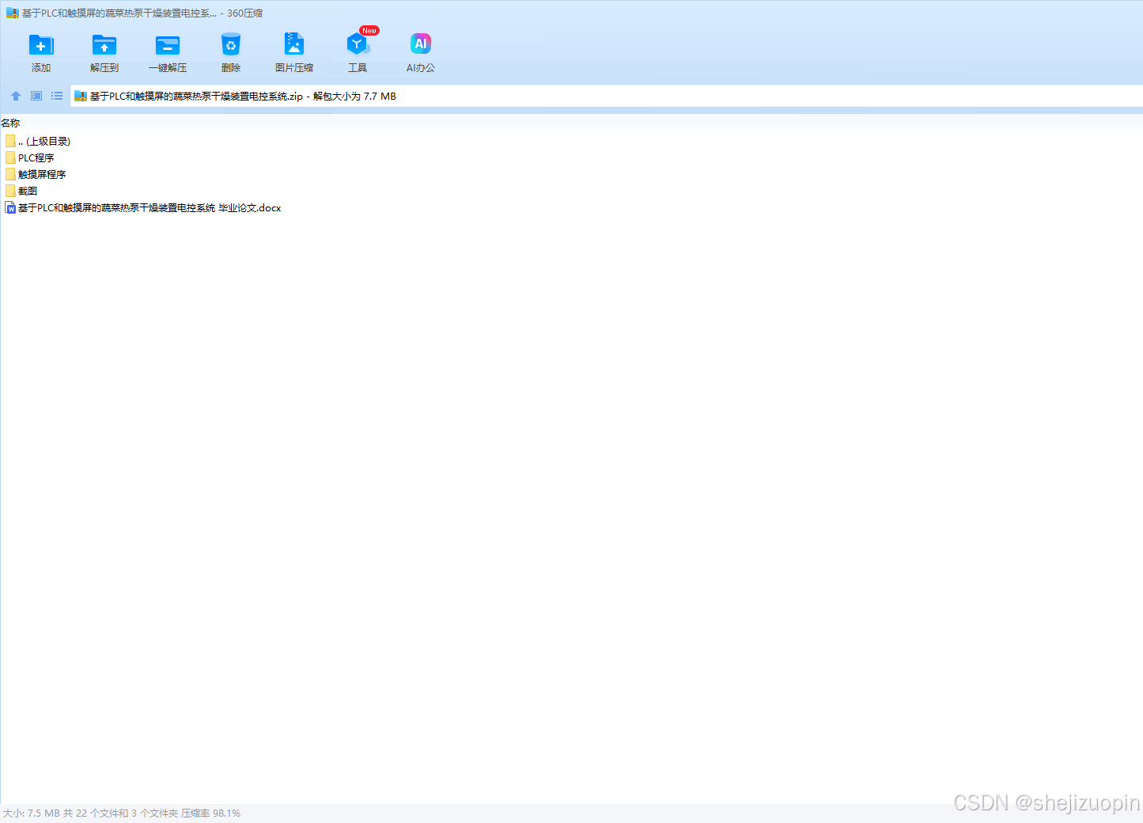Switch to large icon view mode

[36, 96]
